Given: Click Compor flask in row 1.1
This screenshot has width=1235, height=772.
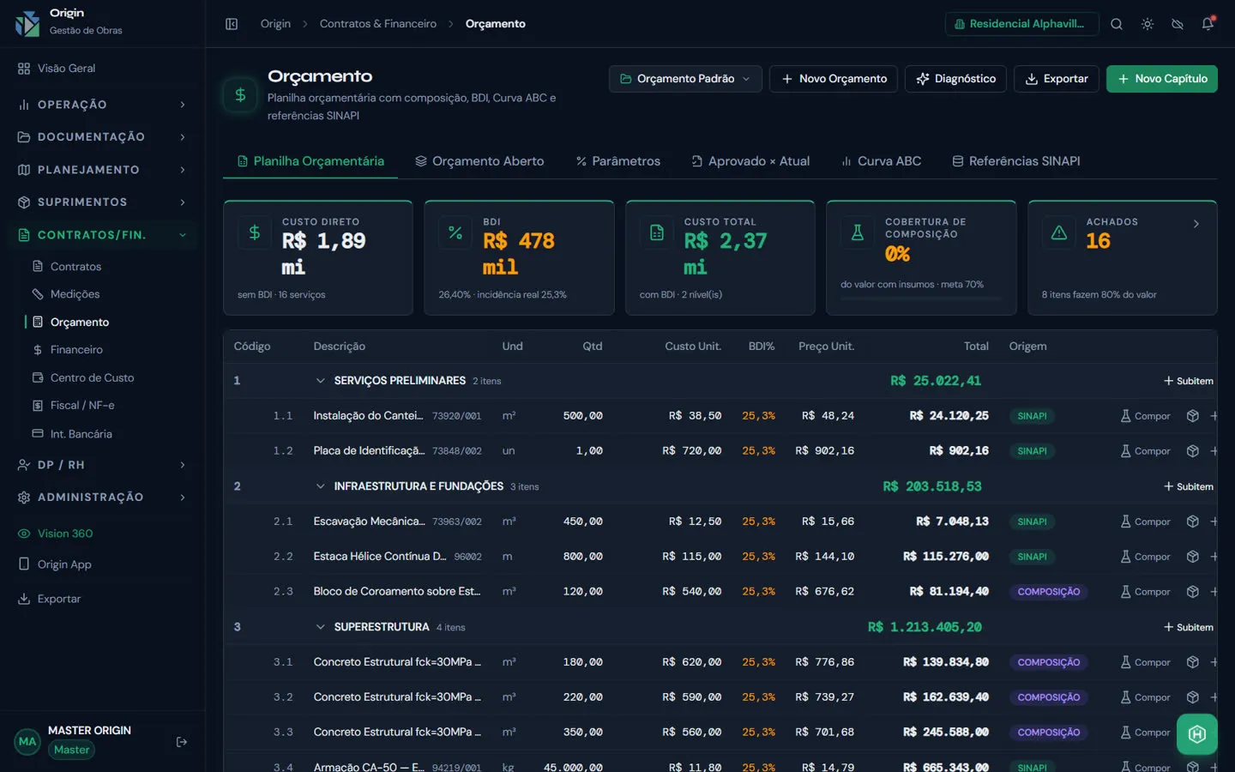Looking at the screenshot, I should pyautogui.click(x=1145, y=416).
